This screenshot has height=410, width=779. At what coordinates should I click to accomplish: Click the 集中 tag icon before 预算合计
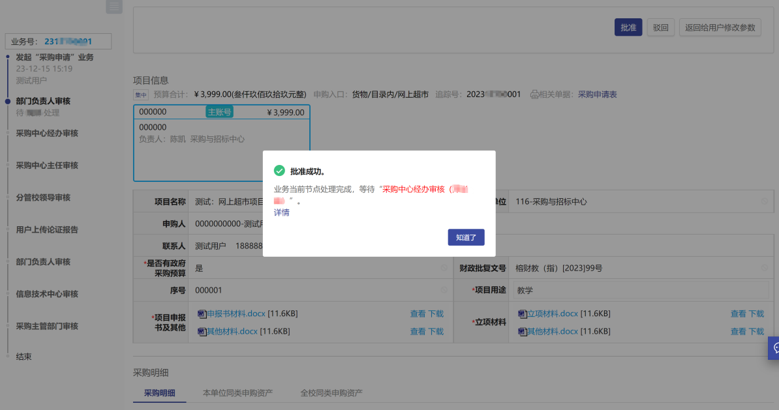click(x=140, y=95)
